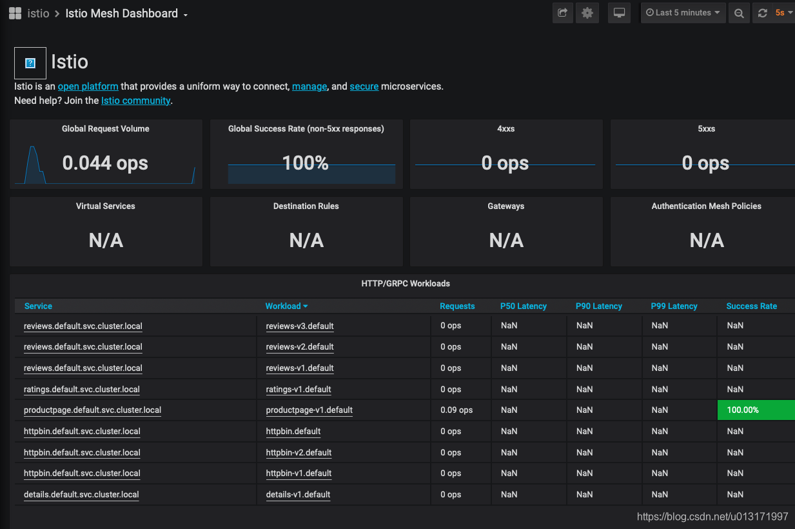The height and width of the screenshot is (529, 795).
Task: Sort by the P50 Latency column header
Action: (524, 306)
